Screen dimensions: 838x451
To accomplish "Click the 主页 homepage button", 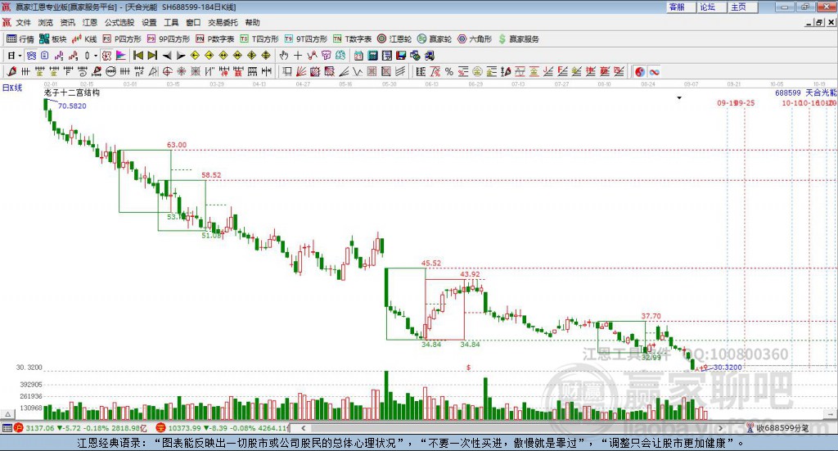I will [x=742, y=7].
